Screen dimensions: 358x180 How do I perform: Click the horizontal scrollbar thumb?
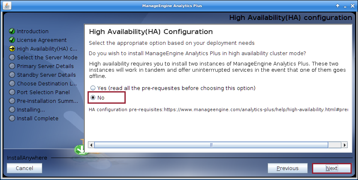coord(211,145)
